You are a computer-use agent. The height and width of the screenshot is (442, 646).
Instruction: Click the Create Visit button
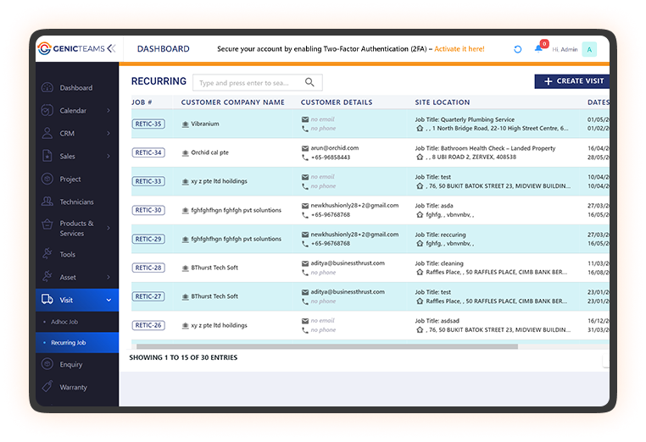[x=572, y=81]
